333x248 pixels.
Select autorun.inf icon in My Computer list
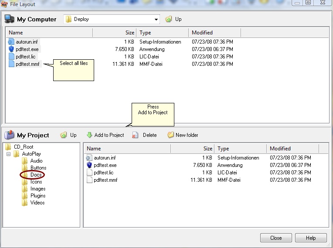coord(11,42)
